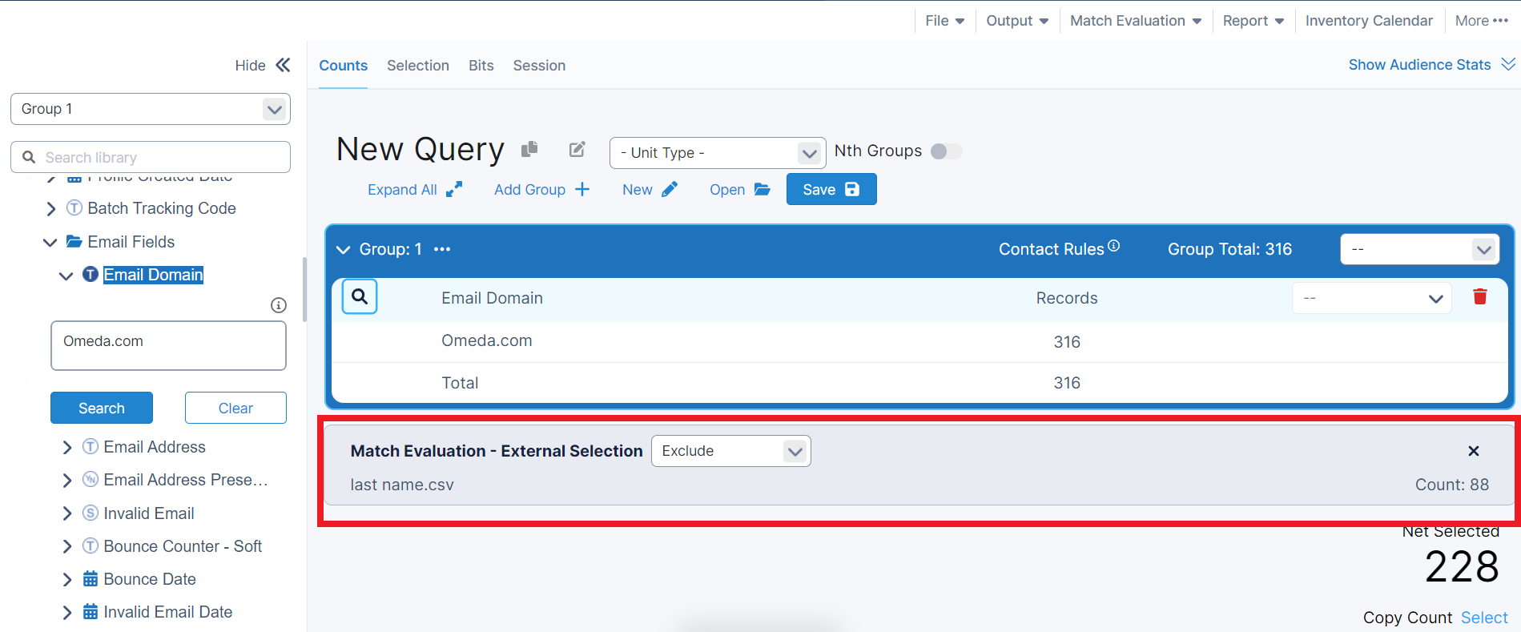Click the magnifier icon in Email Domain row
Image resolution: width=1521 pixels, height=632 pixels.
(x=360, y=297)
